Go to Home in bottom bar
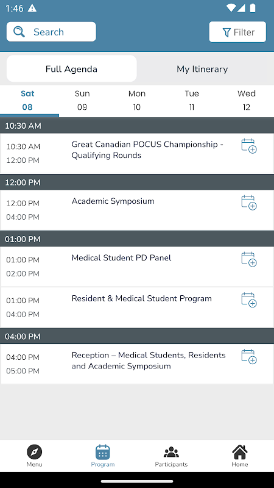Viewport: 274px width, 488px height. pos(239,456)
